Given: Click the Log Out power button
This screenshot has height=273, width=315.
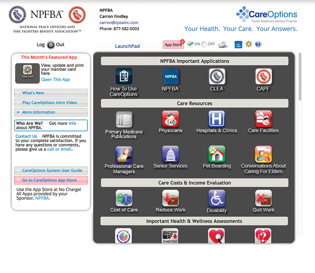Looking at the screenshot, I should point(51,45).
